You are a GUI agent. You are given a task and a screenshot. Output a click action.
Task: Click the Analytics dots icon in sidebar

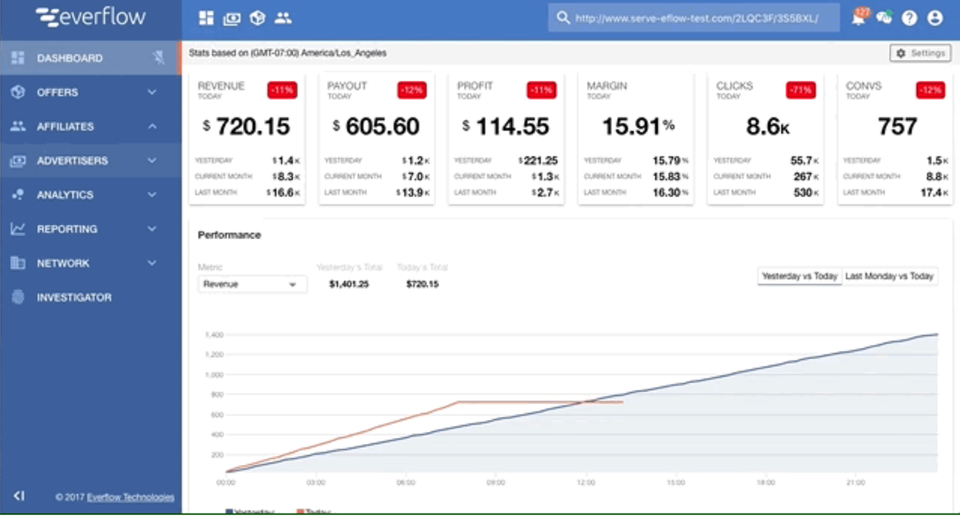(18, 195)
